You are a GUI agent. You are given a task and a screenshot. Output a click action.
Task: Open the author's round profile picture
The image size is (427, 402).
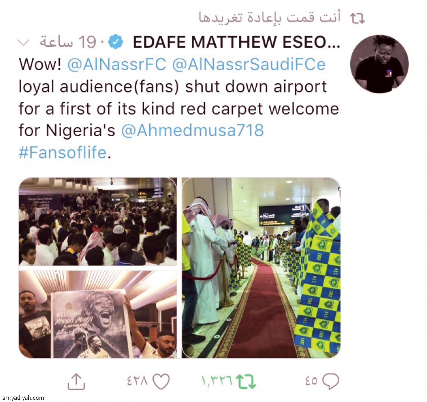[379, 64]
